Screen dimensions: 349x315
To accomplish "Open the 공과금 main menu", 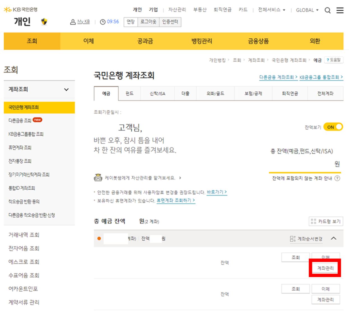I will click(145, 41).
